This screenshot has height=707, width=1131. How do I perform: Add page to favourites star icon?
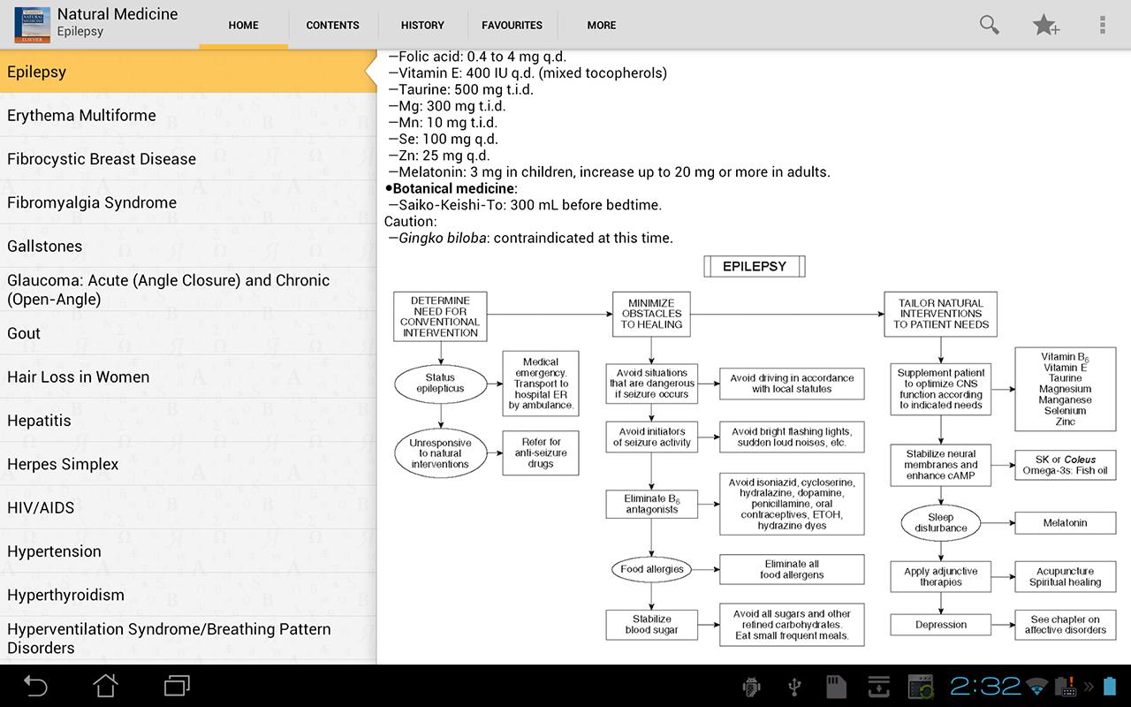[x=1046, y=25]
